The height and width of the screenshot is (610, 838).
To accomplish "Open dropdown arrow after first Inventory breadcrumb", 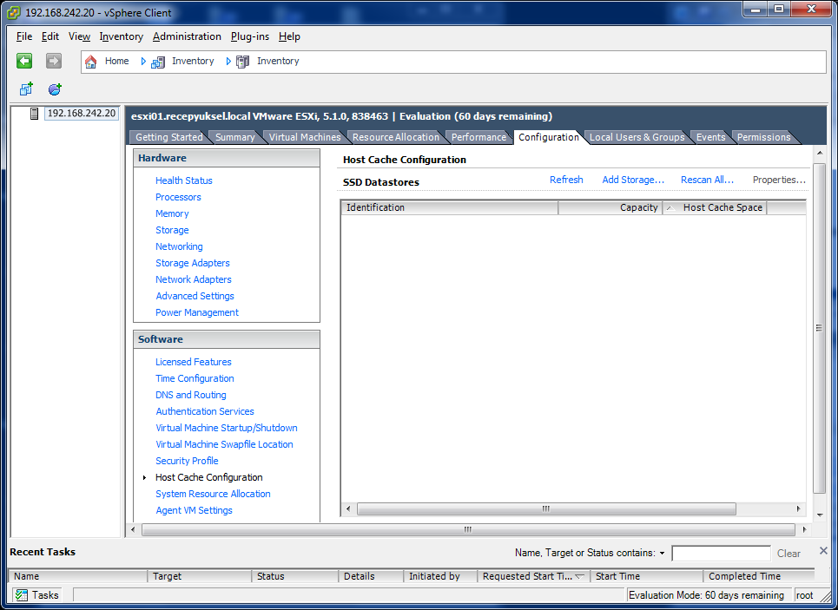I will [x=228, y=62].
